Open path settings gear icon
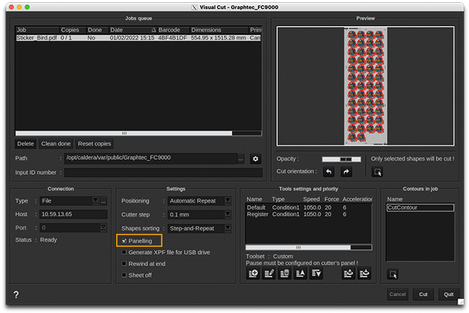Screen dimensions: 469x313 tap(255, 158)
